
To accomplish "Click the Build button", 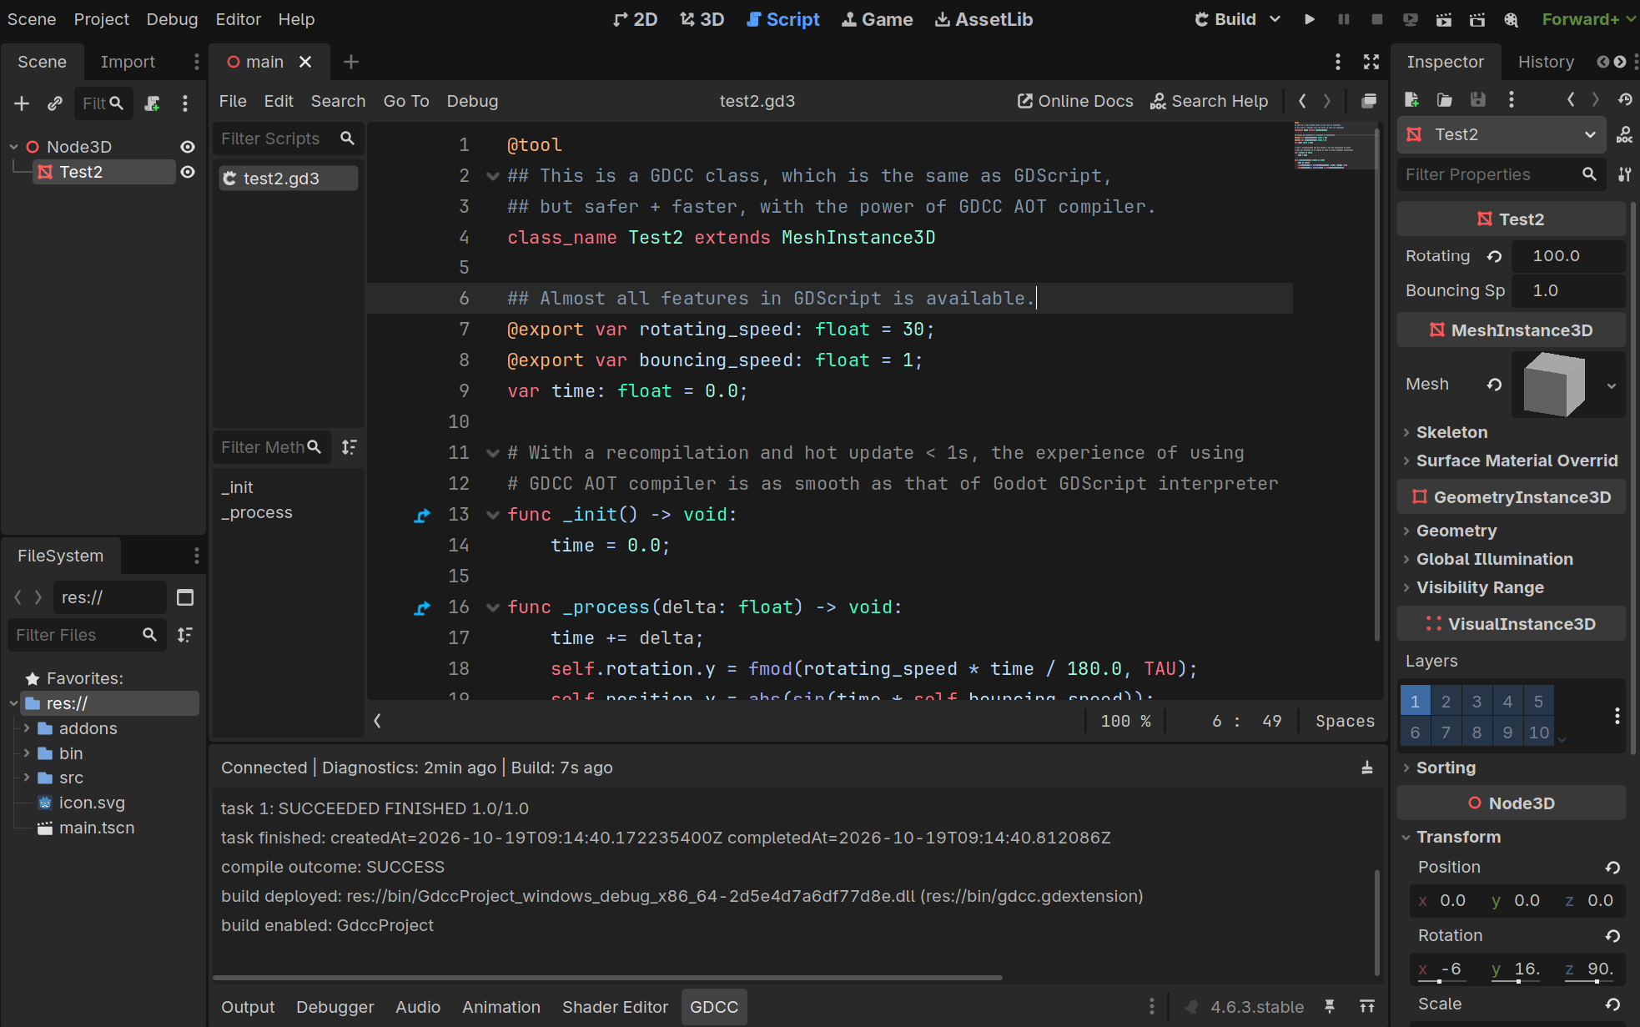I will click(1225, 19).
